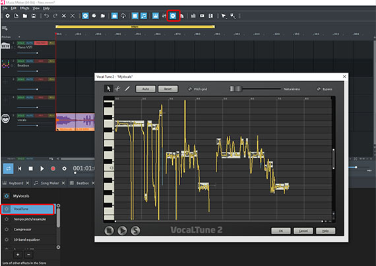Close the Keyboard tab

28,183
